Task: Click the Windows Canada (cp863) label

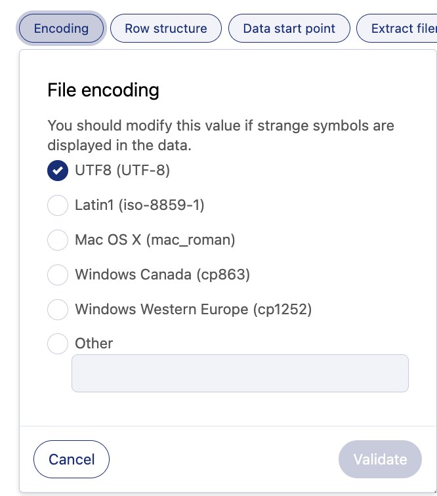Action: click(x=162, y=274)
